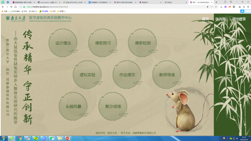Click 退出登录 to log out
This screenshot has width=251, height=141.
point(239,19)
